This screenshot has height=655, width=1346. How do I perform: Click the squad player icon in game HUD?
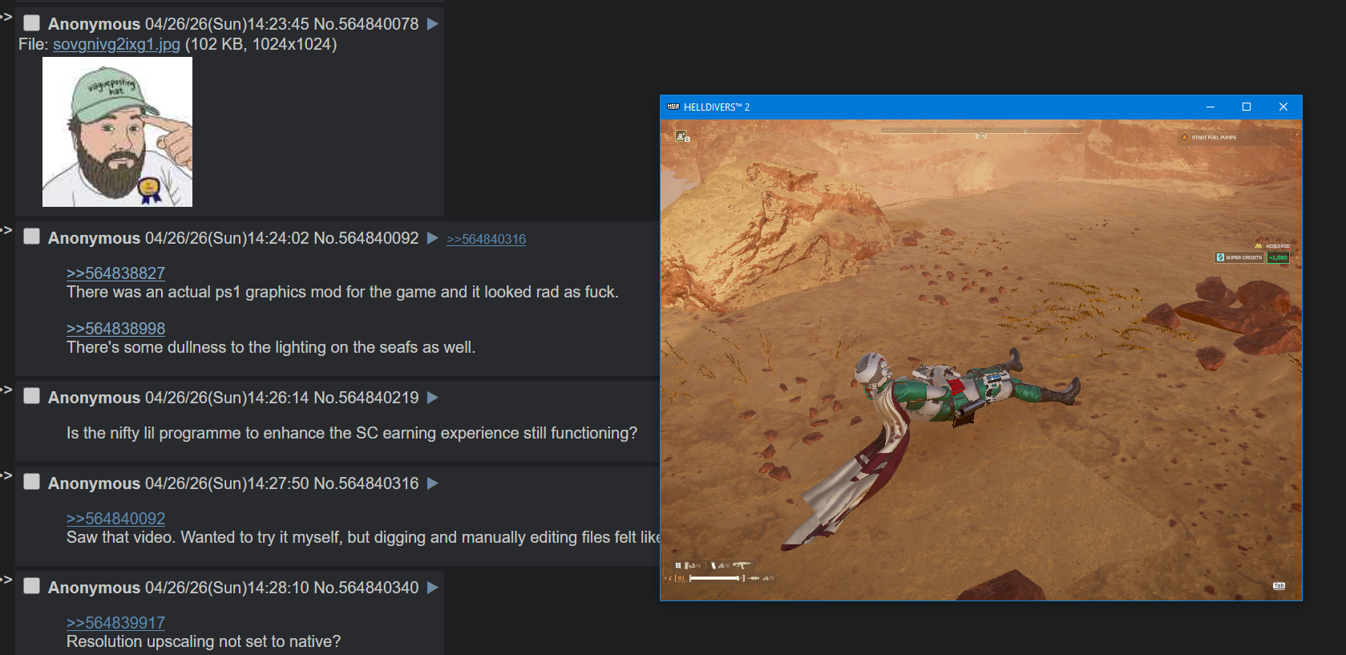[681, 136]
